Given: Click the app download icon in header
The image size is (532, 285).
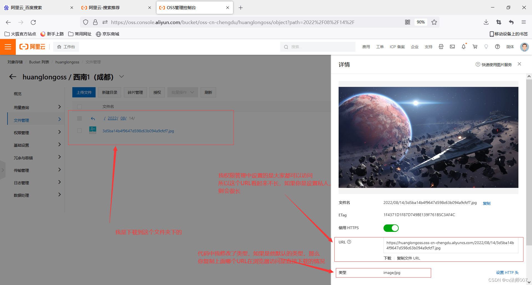Looking at the screenshot, I should (441, 47).
